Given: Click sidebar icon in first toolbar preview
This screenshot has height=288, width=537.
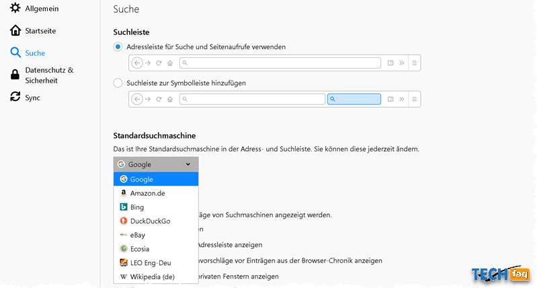Looking at the screenshot, I should coord(390,63).
